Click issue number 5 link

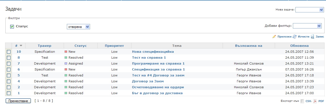pos(19,75)
